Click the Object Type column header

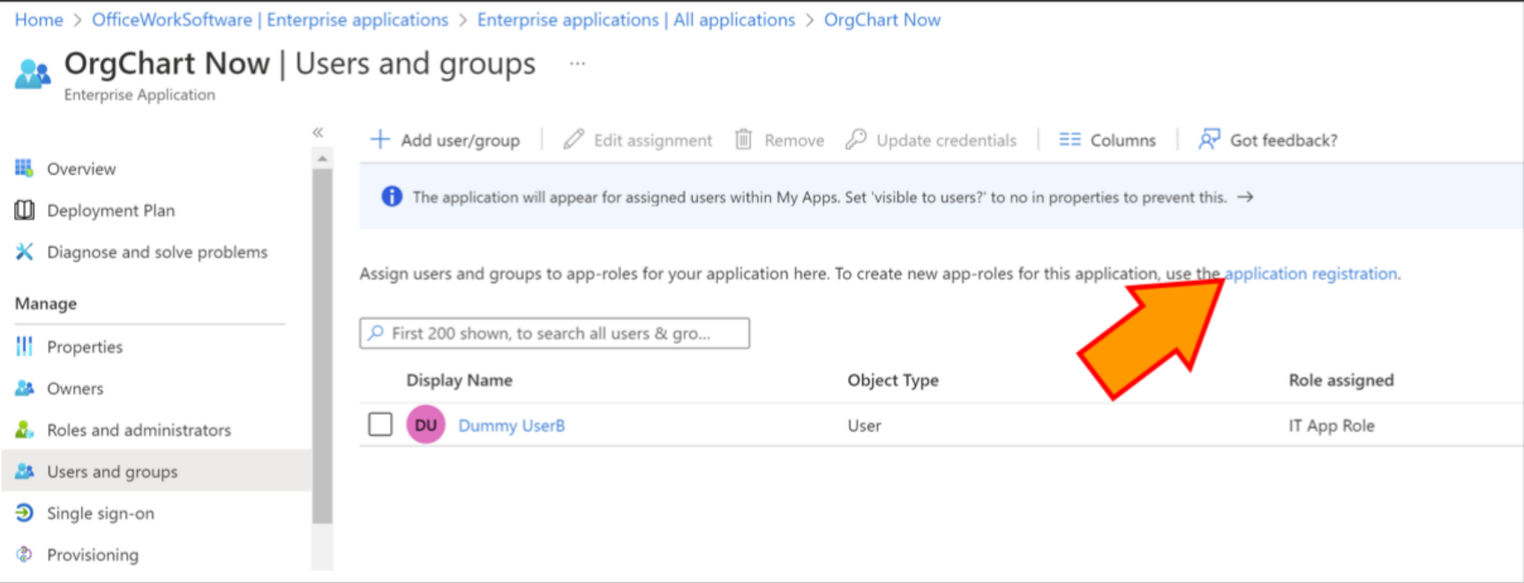[x=893, y=380]
